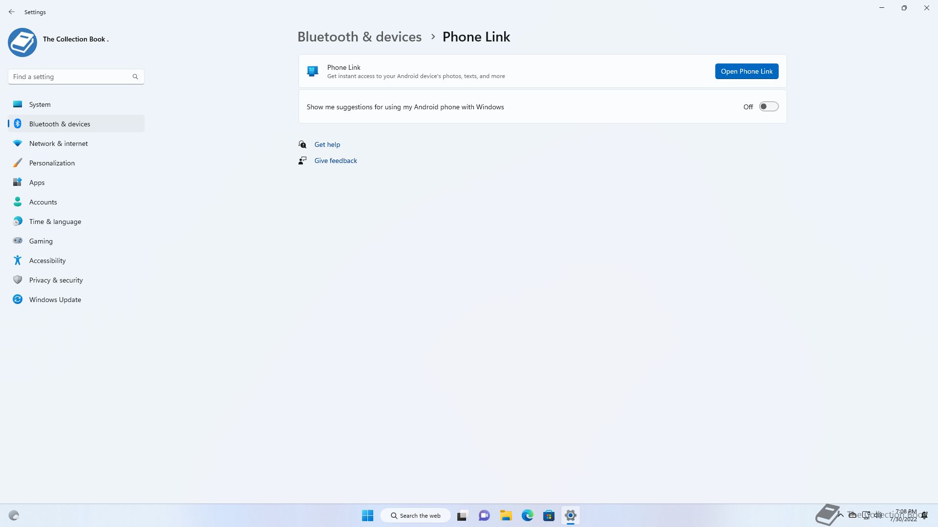Image resolution: width=938 pixels, height=527 pixels.
Task: Click the Phone Link app icon in the card
Action: pos(313,72)
